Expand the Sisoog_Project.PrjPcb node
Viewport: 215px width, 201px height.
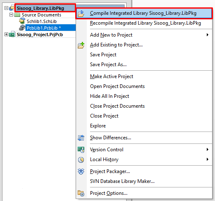point(6,34)
